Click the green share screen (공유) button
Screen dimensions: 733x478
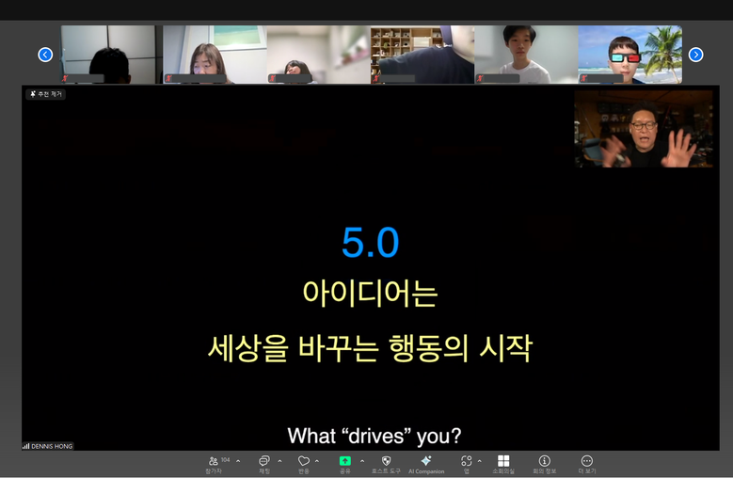click(345, 461)
